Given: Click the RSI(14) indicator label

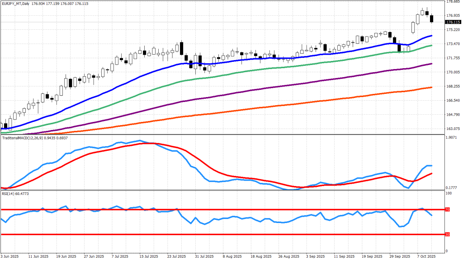Looking at the screenshot, I should (9, 194).
